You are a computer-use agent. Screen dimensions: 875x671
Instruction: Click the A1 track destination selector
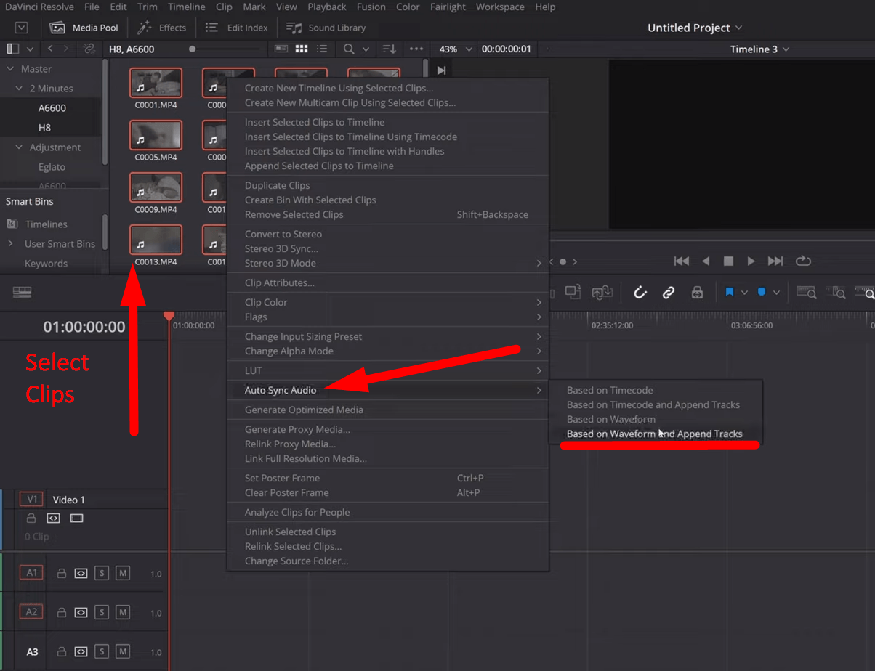point(32,572)
